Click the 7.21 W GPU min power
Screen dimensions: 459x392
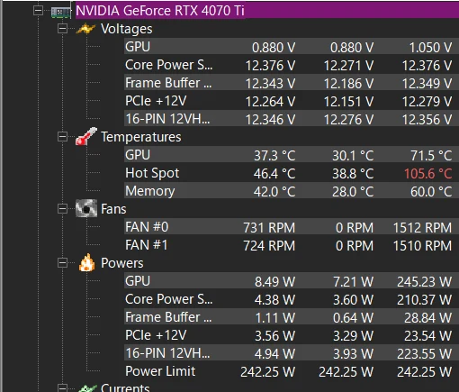click(x=354, y=282)
